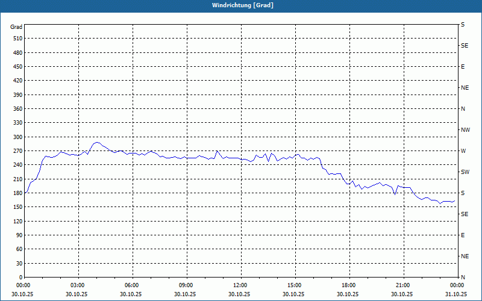Choose the 12:00 time axis label
Screen dimensions: 482x301
242,285
